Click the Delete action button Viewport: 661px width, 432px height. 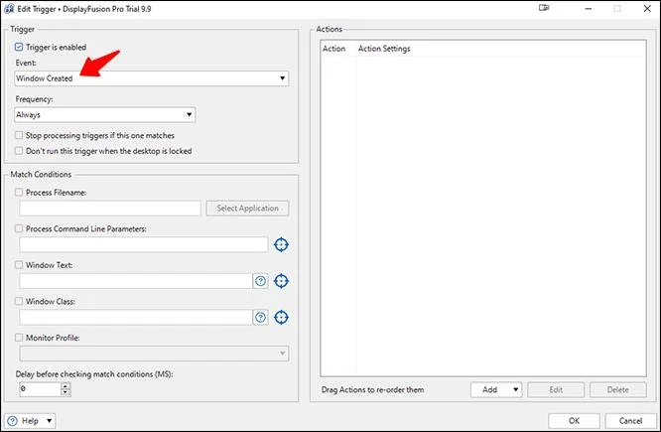pos(618,390)
